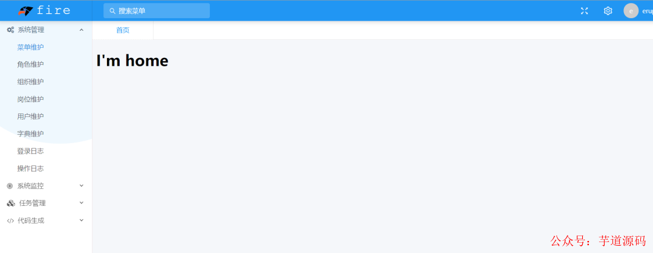The height and width of the screenshot is (253, 653).
Task: Expand the 代码生成 submenu arrow
Action: point(82,220)
